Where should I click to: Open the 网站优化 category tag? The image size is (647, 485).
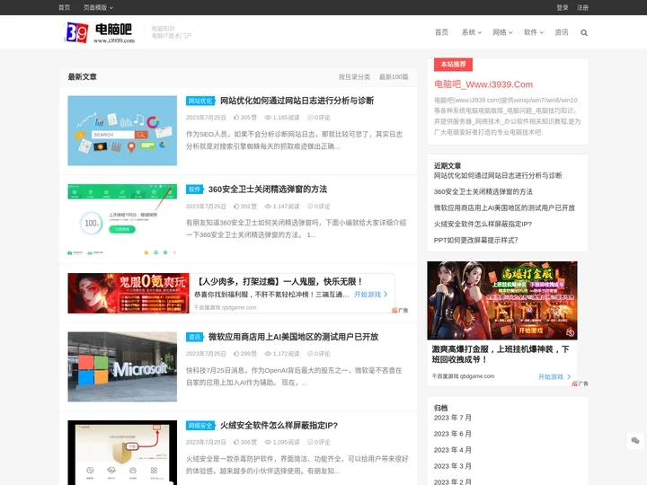(x=200, y=101)
